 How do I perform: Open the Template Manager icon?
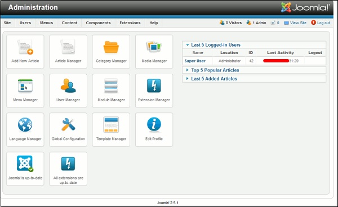click(x=111, y=124)
